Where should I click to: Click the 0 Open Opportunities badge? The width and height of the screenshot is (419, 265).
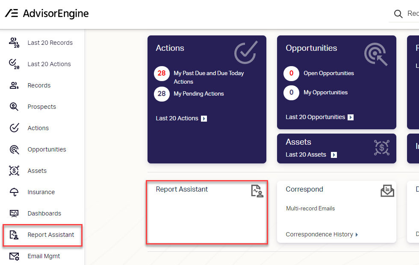click(x=291, y=73)
